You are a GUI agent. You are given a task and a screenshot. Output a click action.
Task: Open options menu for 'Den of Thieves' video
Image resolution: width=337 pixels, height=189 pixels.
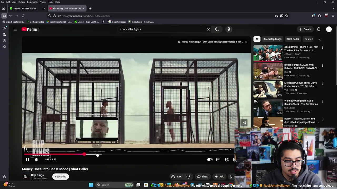323,119
